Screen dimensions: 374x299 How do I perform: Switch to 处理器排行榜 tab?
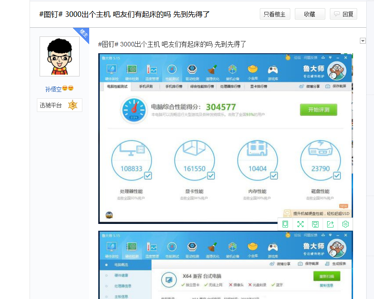(x=230, y=86)
